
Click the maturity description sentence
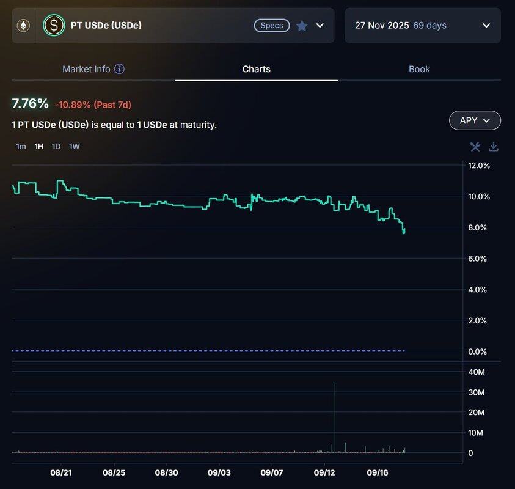(114, 125)
